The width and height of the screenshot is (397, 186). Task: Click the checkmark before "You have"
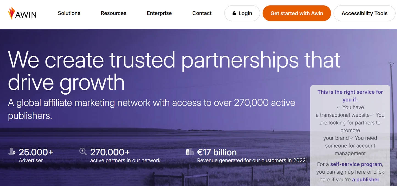click(338, 107)
